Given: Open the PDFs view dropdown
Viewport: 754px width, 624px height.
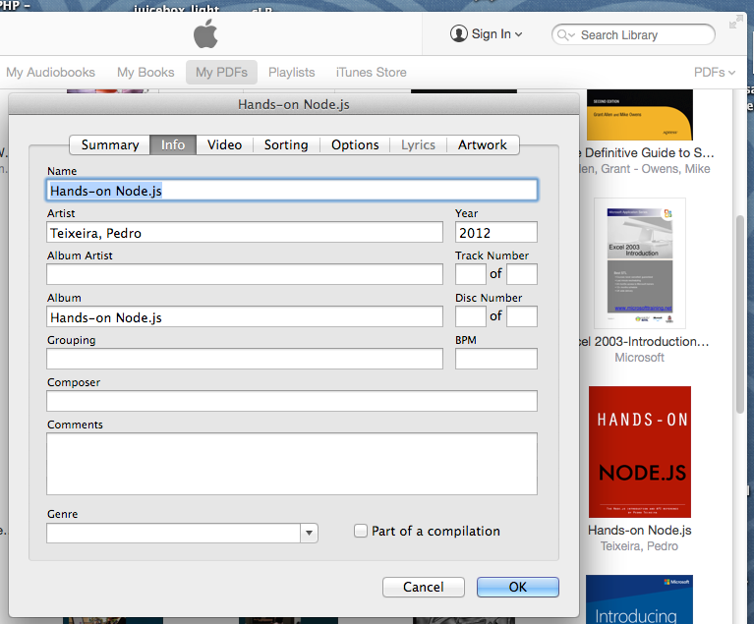Looking at the screenshot, I should click(x=714, y=72).
